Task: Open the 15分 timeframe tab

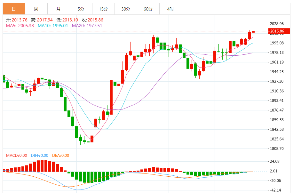Action: click(x=103, y=9)
